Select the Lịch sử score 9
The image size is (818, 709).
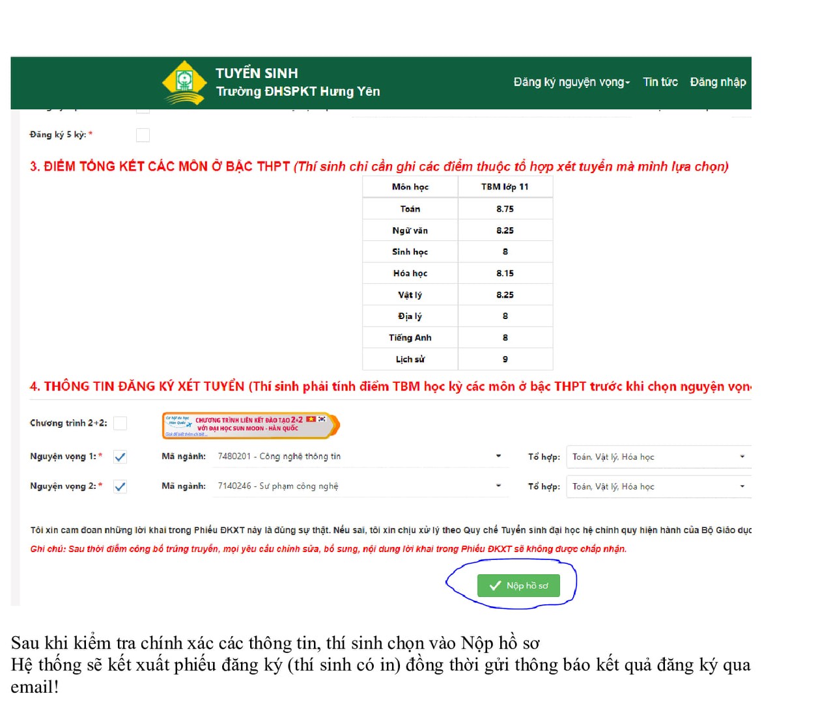505,359
